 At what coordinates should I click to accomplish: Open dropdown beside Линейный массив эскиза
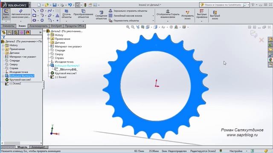153,16
